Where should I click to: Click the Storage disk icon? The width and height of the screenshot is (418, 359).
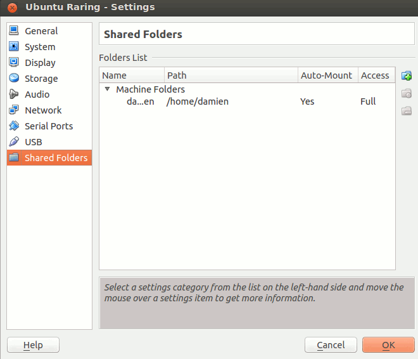13,78
